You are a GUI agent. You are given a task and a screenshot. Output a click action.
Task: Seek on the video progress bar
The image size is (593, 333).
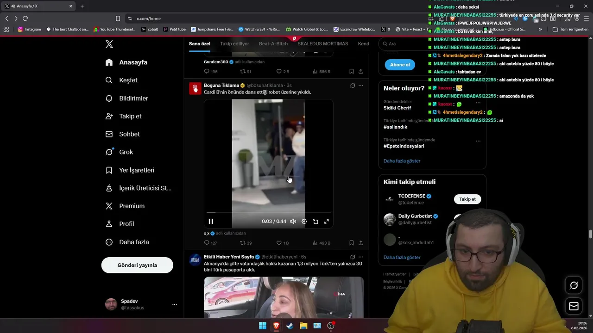coord(268,212)
